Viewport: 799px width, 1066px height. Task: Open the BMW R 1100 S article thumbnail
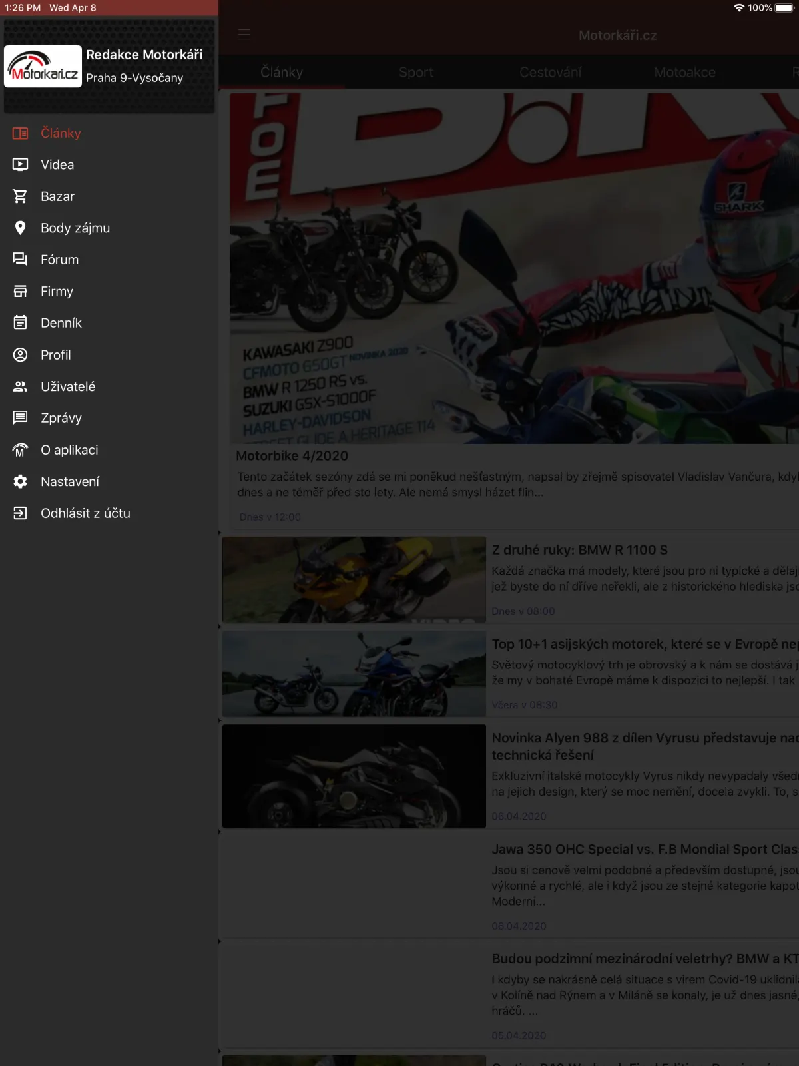pyautogui.click(x=354, y=580)
